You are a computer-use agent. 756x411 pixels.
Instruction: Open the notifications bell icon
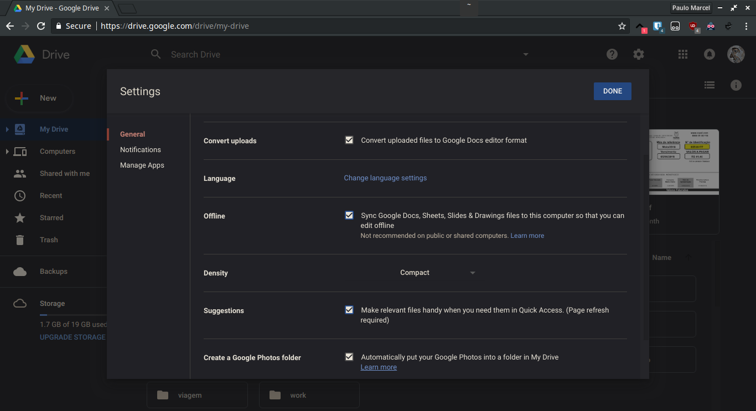709,54
